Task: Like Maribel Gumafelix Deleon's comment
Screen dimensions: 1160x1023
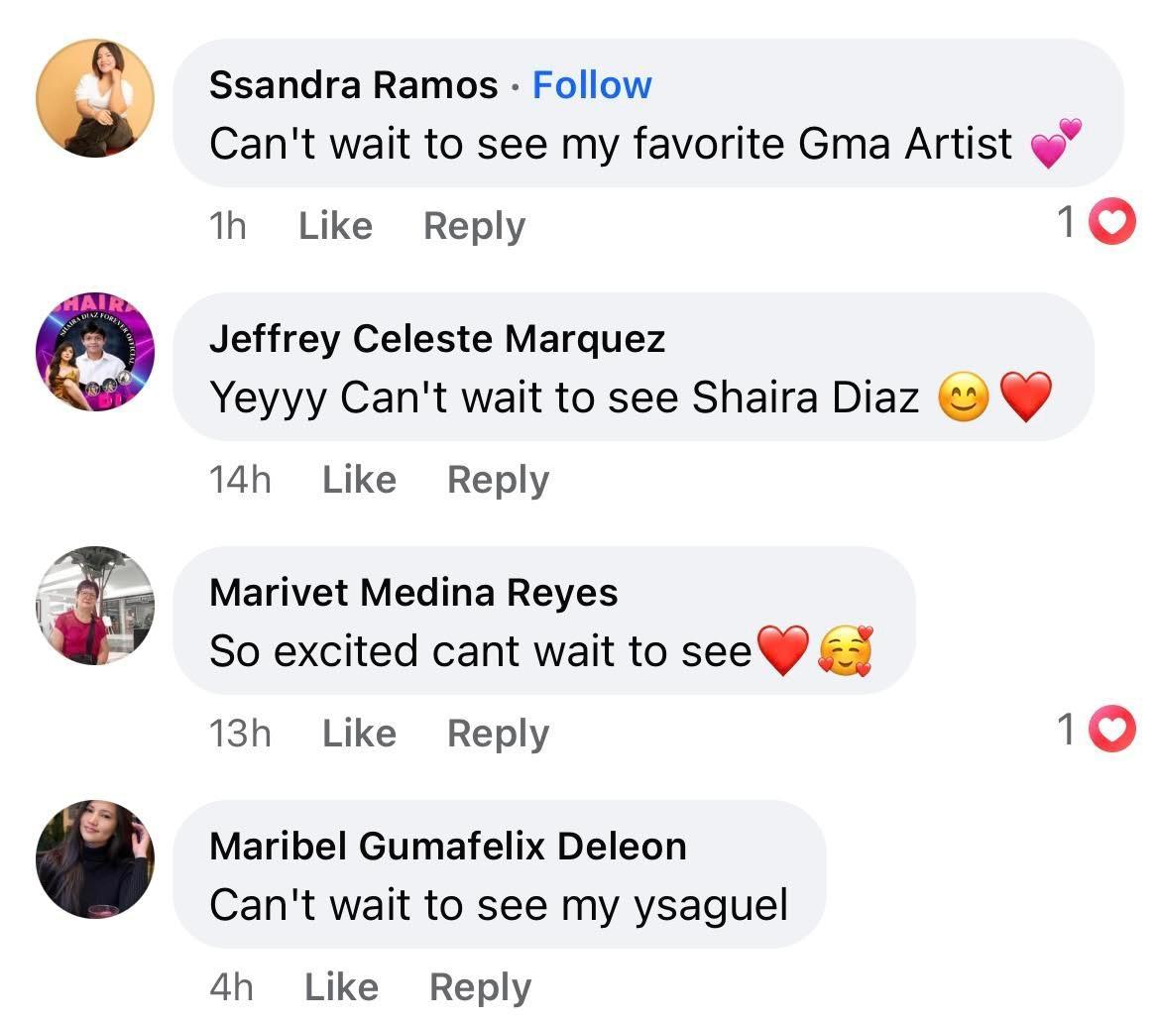Action: 341,987
